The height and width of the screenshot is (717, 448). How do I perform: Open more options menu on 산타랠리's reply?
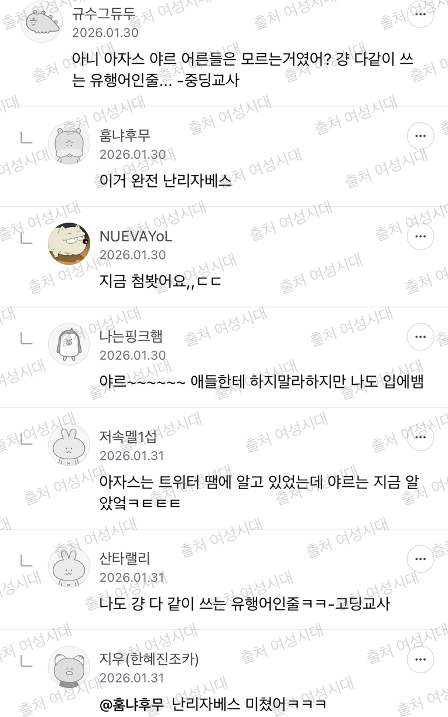click(x=420, y=559)
